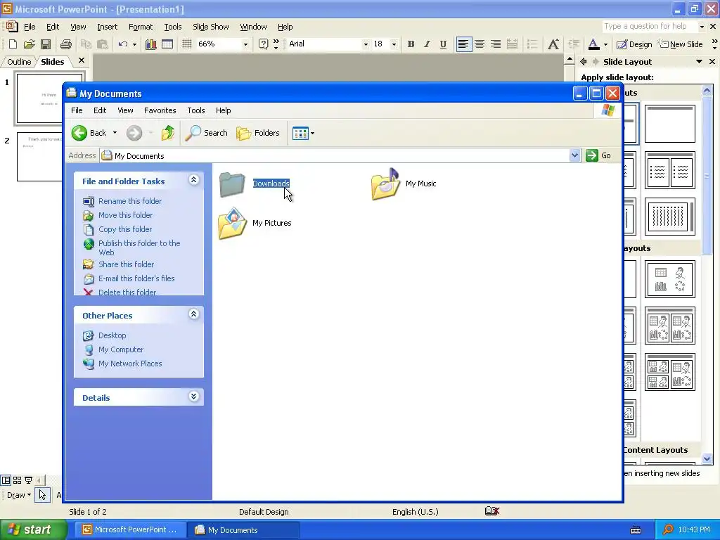Insert a table using the table icon
Viewport: 720px width, 540px height.
(167, 44)
